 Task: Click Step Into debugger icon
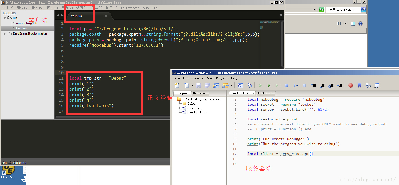(x=313, y=85)
